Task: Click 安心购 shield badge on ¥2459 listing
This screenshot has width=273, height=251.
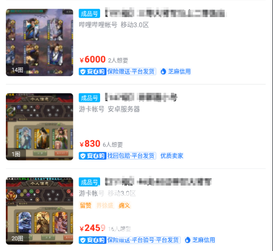Action: point(92,240)
